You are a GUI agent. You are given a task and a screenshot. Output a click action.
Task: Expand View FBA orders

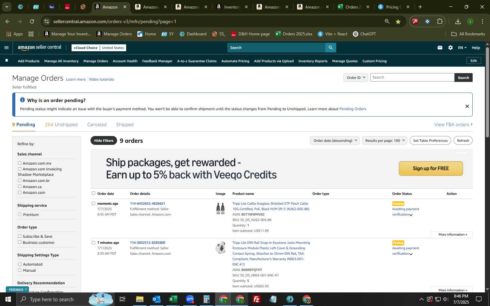453,124
